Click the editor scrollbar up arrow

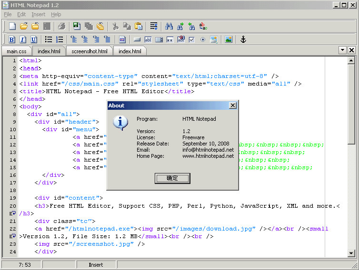(x=351, y=60)
